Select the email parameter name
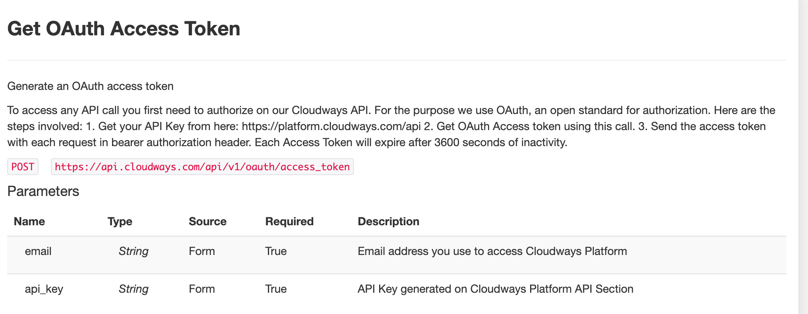Screen dimensions: 808x314 click(38, 251)
